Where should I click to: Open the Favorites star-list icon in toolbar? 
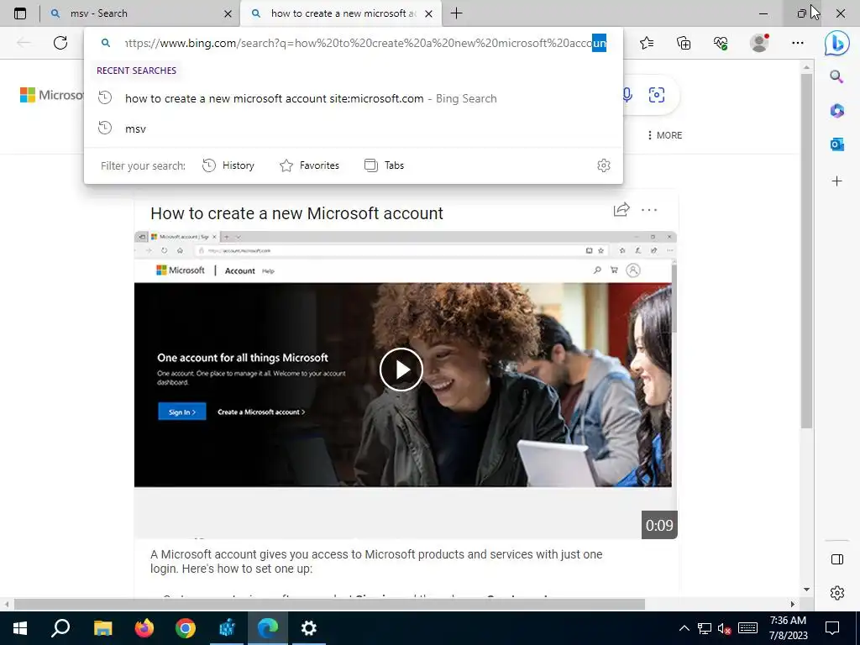pyautogui.click(x=647, y=43)
